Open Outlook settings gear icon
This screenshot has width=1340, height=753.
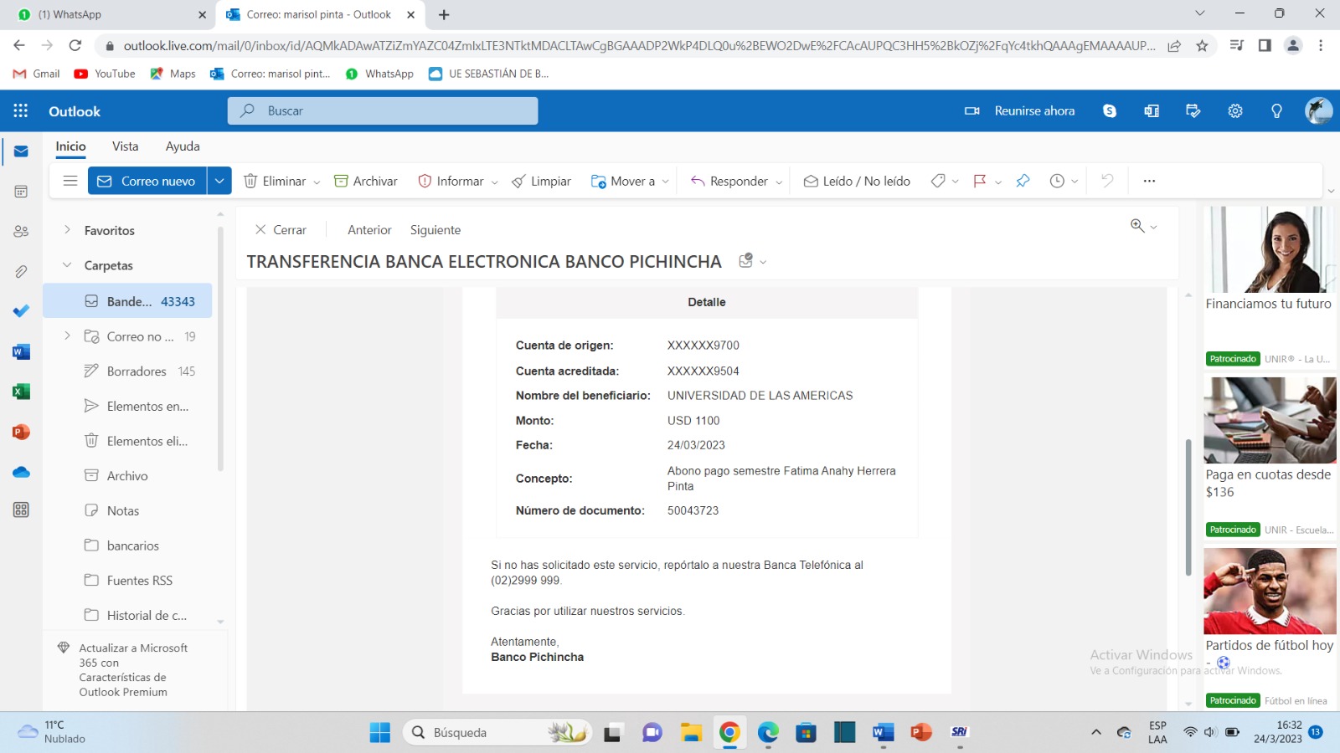[x=1234, y=111]
